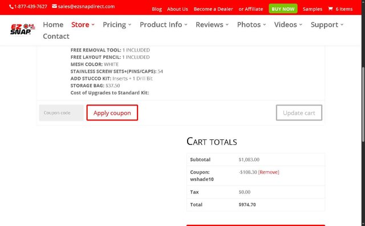
Task: Select the -$108.30 coupon discount
Action: click(x=248, y=172)
